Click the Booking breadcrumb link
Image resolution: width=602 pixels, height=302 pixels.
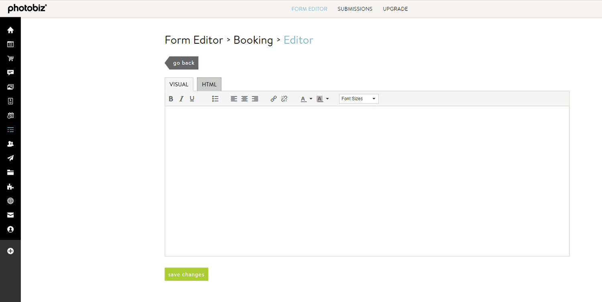point(253,40)
